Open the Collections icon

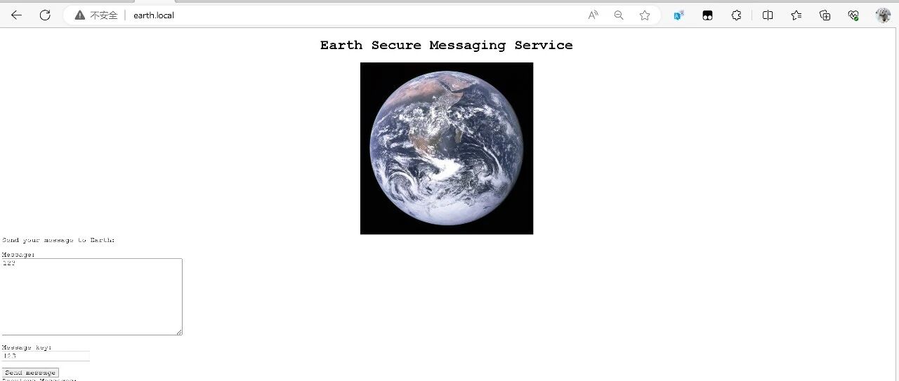coord(825,15)
